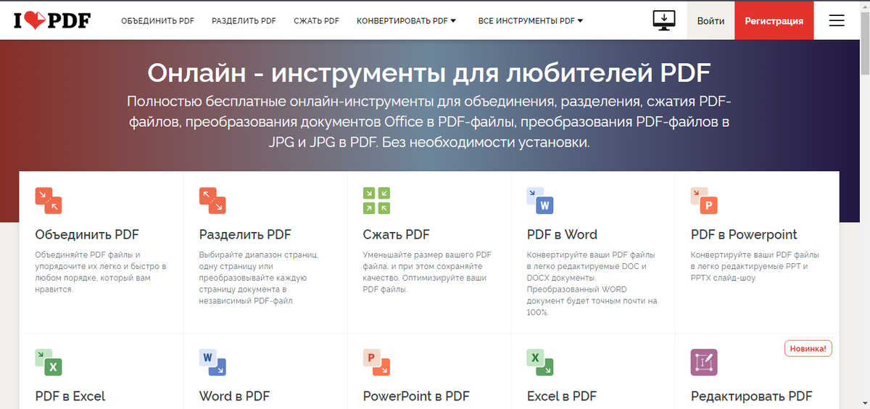870x409 pixels.
Task: Open the PDF в Powerpoint card title
Action: [x=744, y=234]
